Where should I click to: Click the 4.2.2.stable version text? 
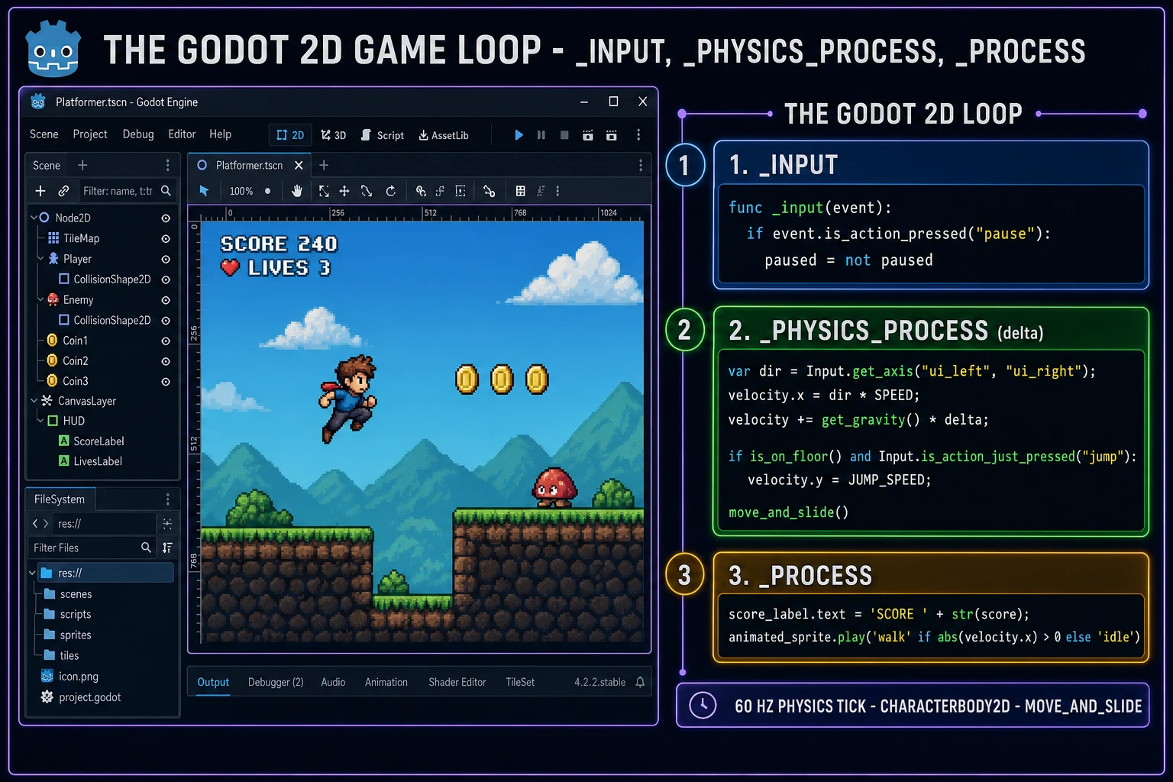[599, 682]
